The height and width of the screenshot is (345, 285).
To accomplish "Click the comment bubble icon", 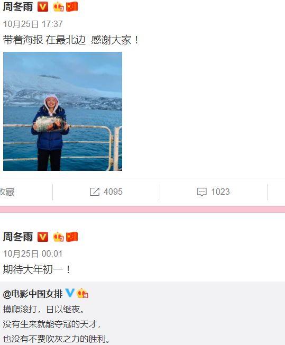I will [201, 192].
